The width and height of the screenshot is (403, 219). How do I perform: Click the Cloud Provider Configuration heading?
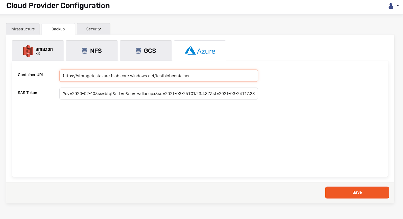pyautogui.click(x=58, y=6)
